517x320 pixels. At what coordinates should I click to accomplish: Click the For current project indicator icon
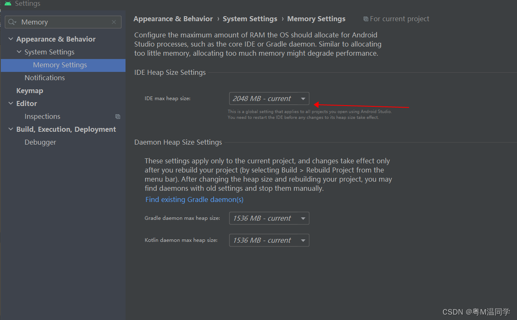[x=366, y=19]
